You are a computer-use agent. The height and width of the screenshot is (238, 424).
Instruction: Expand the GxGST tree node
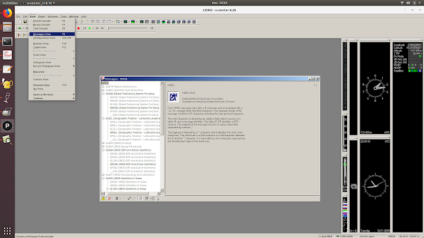coord(103,175)
